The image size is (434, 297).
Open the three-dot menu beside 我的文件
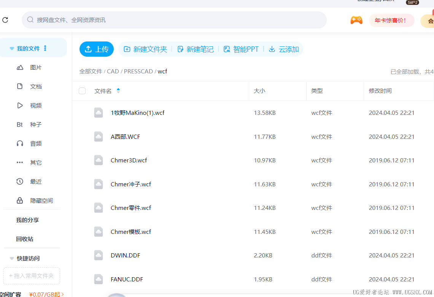pyautogui.click(x=45, y=48)
